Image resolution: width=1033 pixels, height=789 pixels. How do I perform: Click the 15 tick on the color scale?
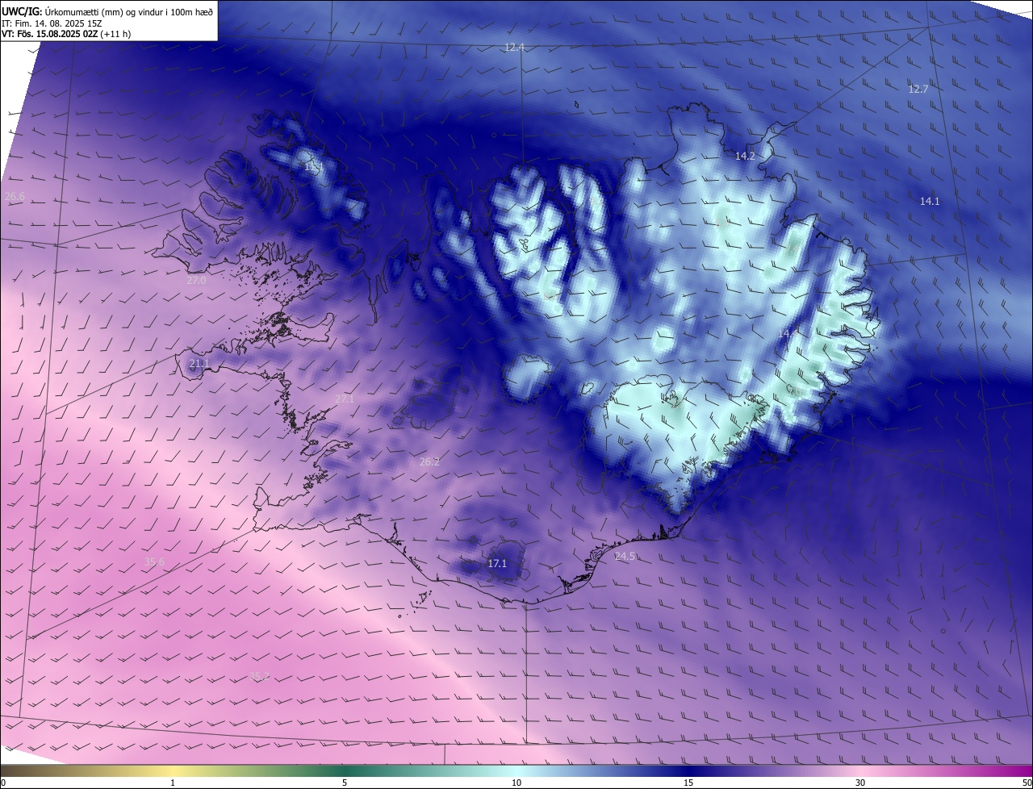coord(688,783)
